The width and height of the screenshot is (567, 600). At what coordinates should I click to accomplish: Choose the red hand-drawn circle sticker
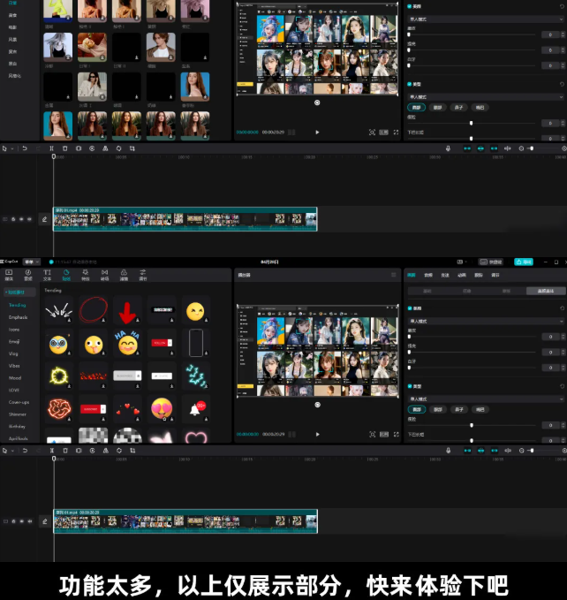click(x=93, y=310)
